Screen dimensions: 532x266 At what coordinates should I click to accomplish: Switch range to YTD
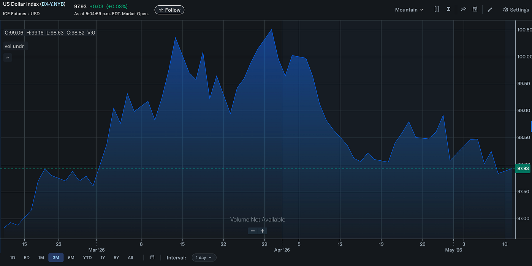click(x=87, y=258)
